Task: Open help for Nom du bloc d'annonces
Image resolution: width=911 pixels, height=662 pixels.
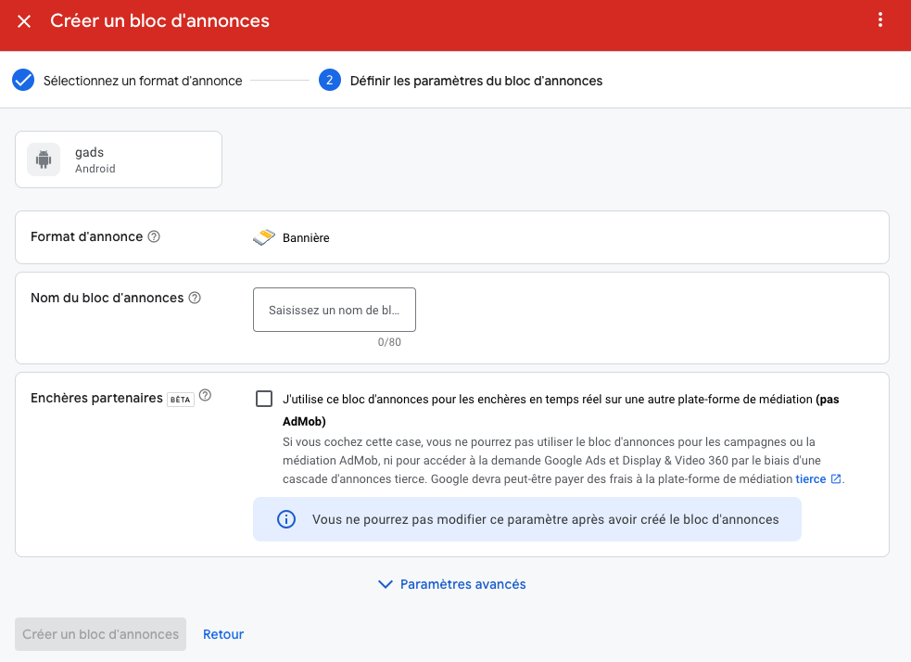Action: pos(195,298)
